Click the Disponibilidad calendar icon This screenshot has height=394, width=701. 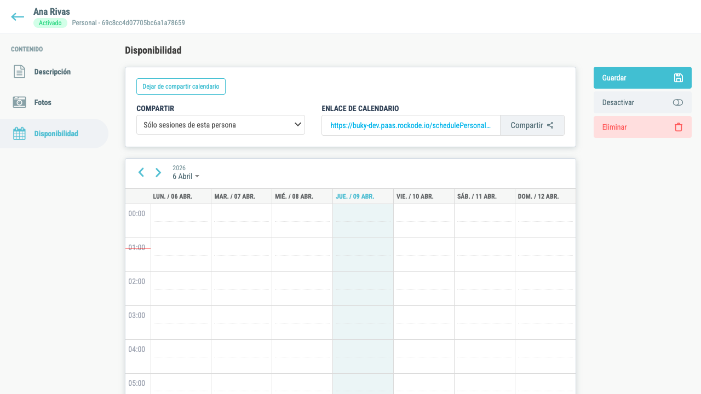coord(19,134)
